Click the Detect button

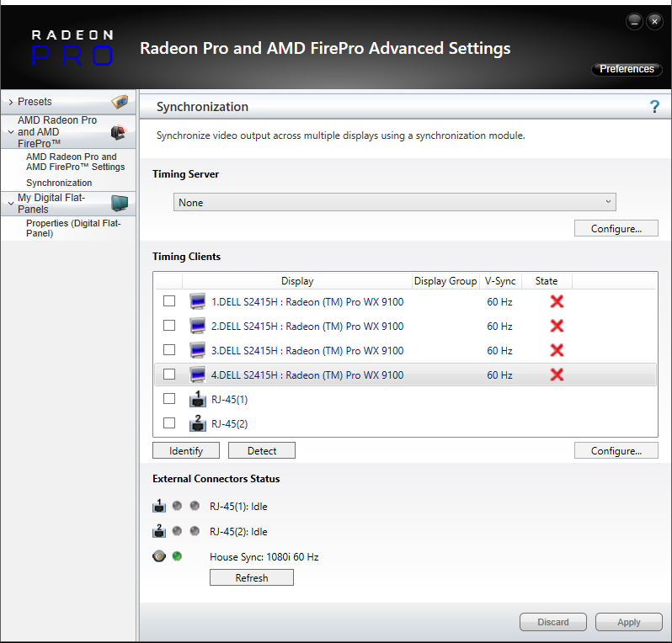tap(262, 451)
